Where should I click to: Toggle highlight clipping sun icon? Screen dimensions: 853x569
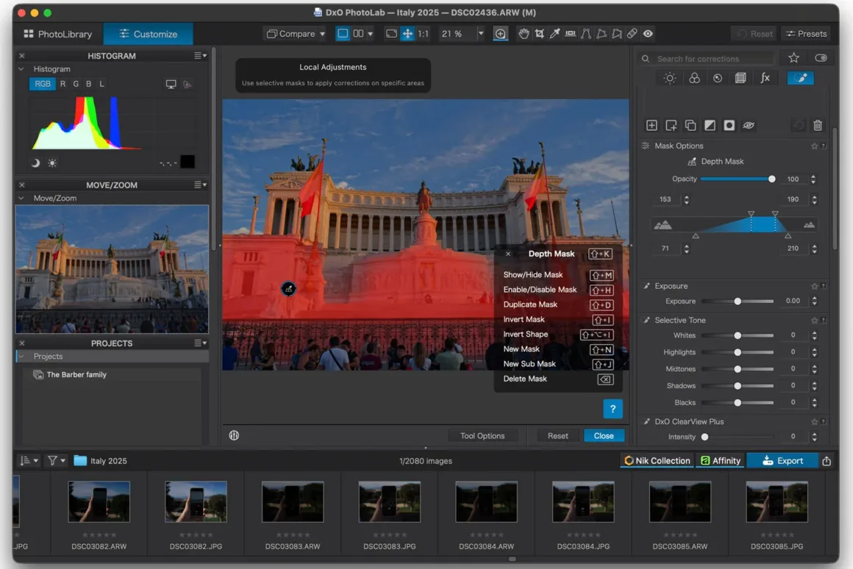pyautogui.click(x=52, y=162)
